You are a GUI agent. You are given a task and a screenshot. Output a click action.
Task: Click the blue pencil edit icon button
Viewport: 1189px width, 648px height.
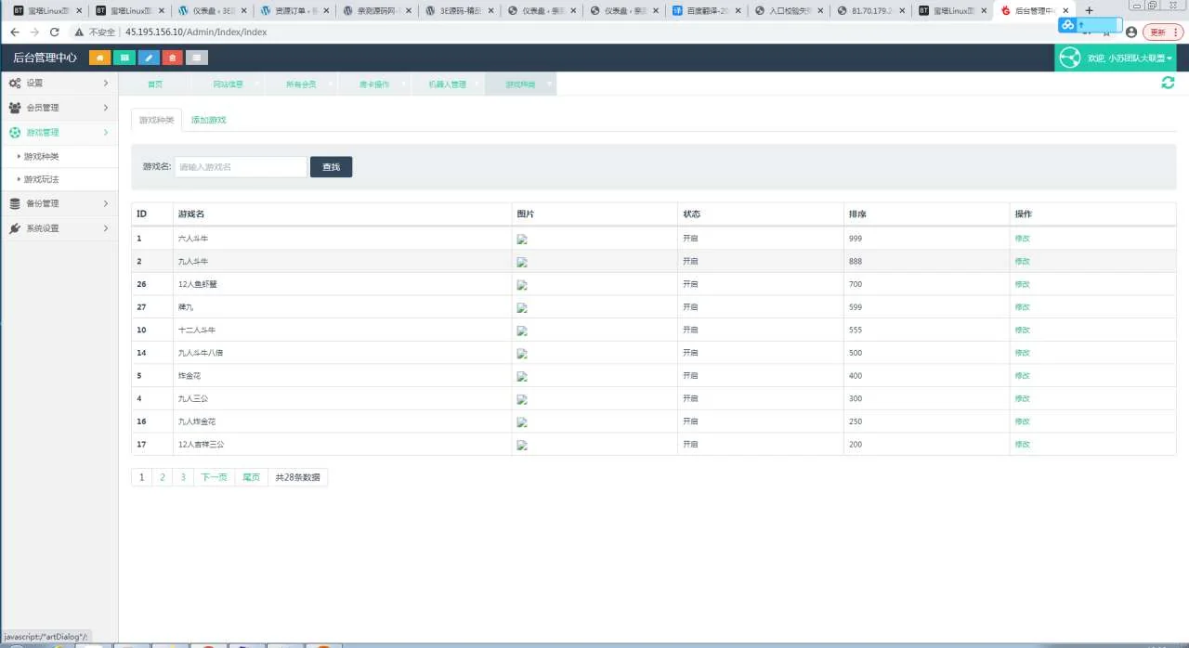[149, 58]
